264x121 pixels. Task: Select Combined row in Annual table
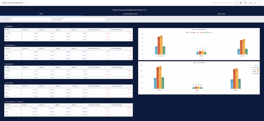(x=69, y=109)
